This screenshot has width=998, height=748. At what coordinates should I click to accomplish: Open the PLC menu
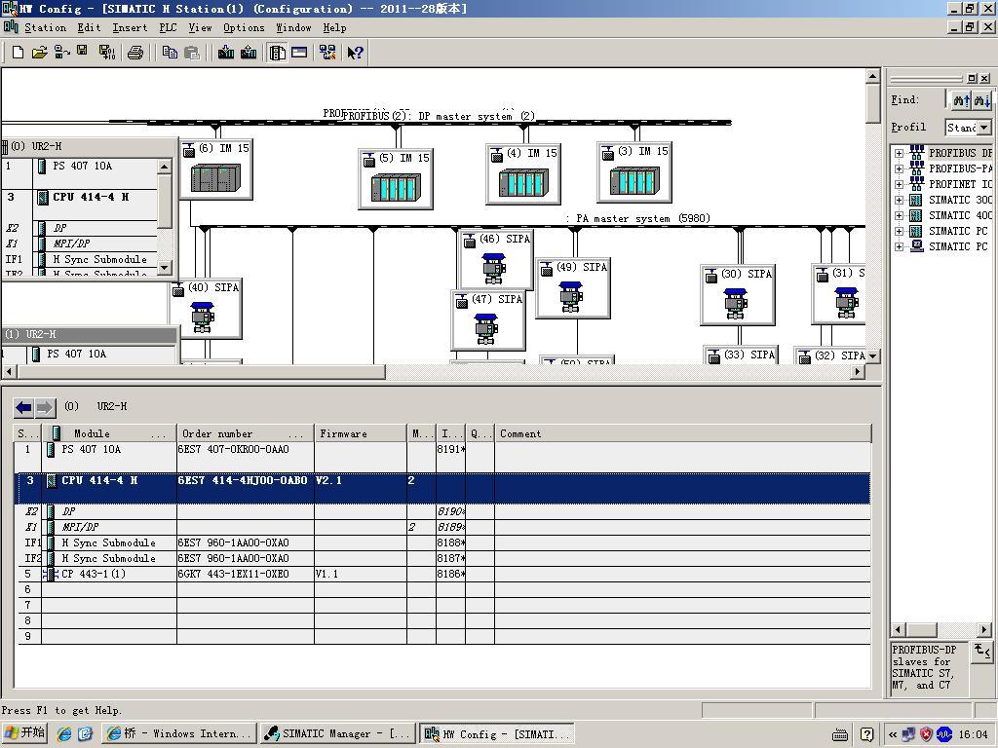coord(168,27)
